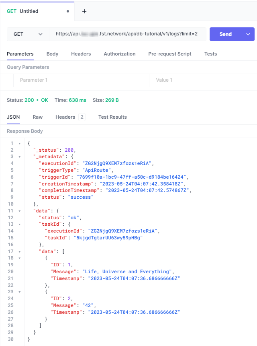Open the Pre-request Script tab
Image resolution: width=257 pixels, height=346 pixels.
[169, 54]
